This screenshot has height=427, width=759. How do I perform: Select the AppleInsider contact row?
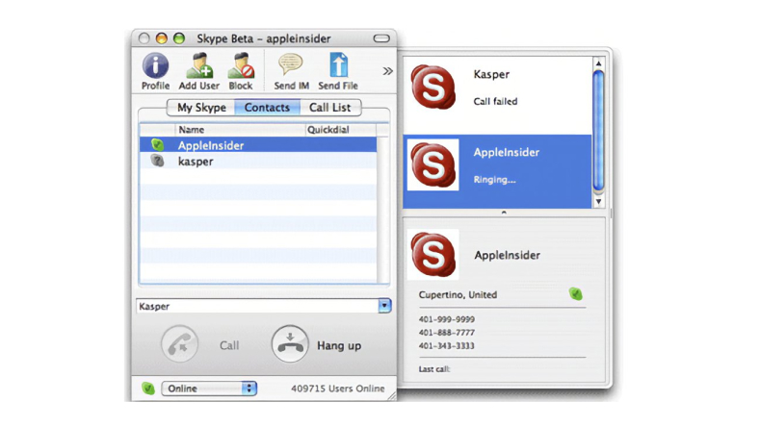pos(211,145)
